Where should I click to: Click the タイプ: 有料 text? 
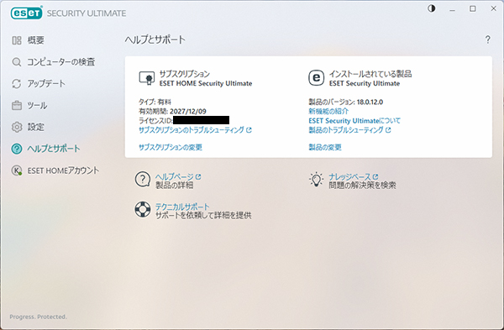(155, 102)
